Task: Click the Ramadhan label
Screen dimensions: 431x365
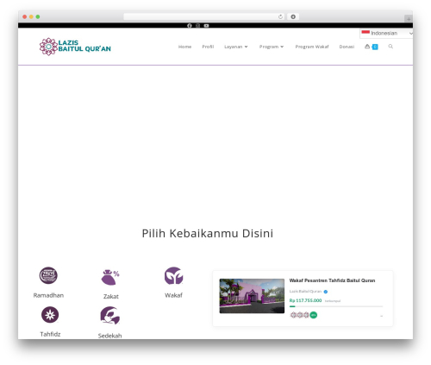Action: click(48, 295)
